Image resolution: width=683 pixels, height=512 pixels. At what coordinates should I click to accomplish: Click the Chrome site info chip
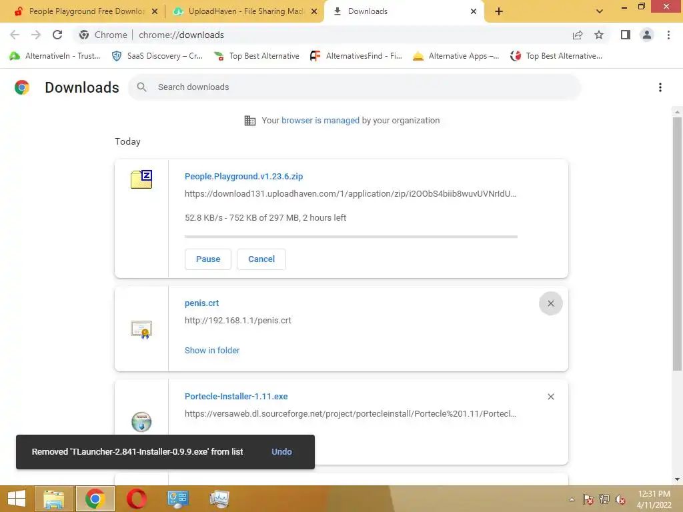point(103,35)
